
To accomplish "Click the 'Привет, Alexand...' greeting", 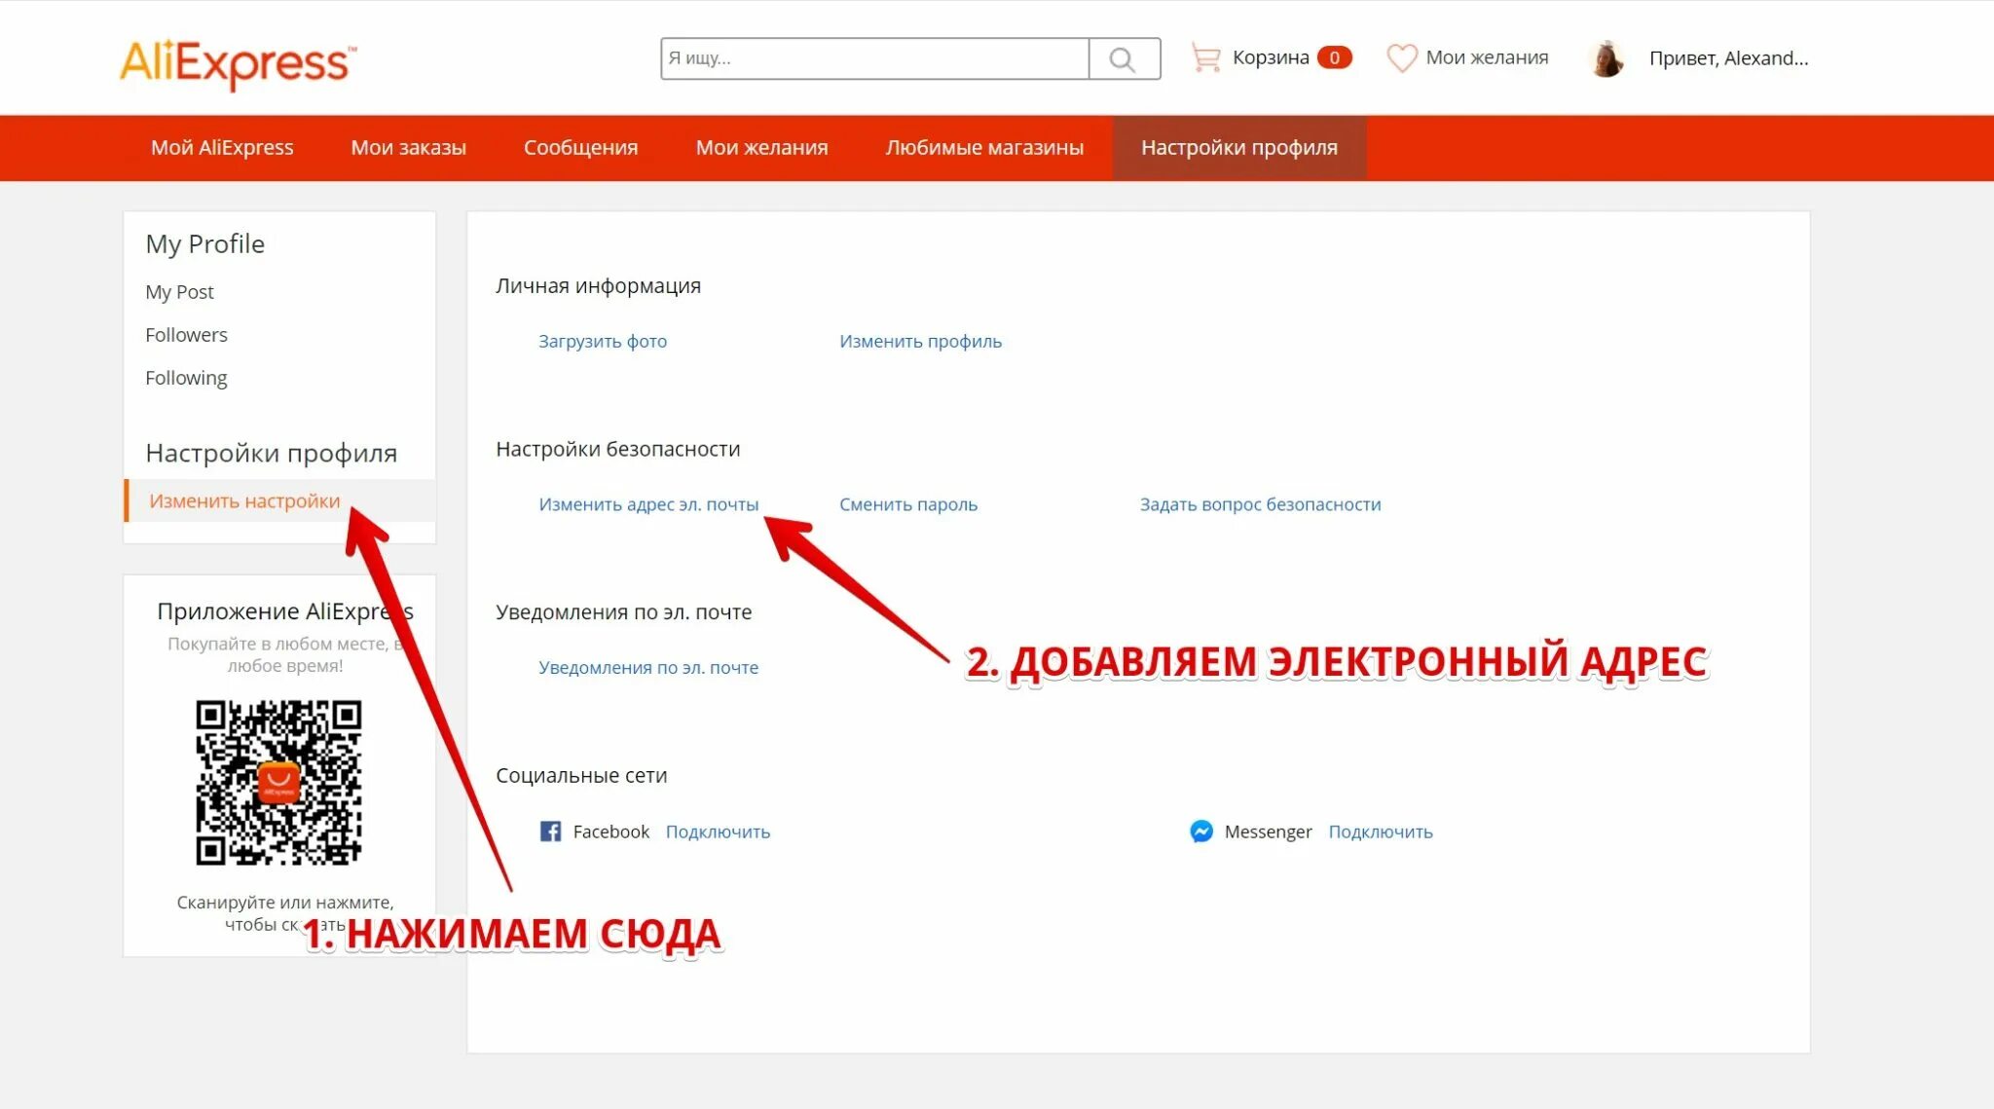I will pos(1728,58).
